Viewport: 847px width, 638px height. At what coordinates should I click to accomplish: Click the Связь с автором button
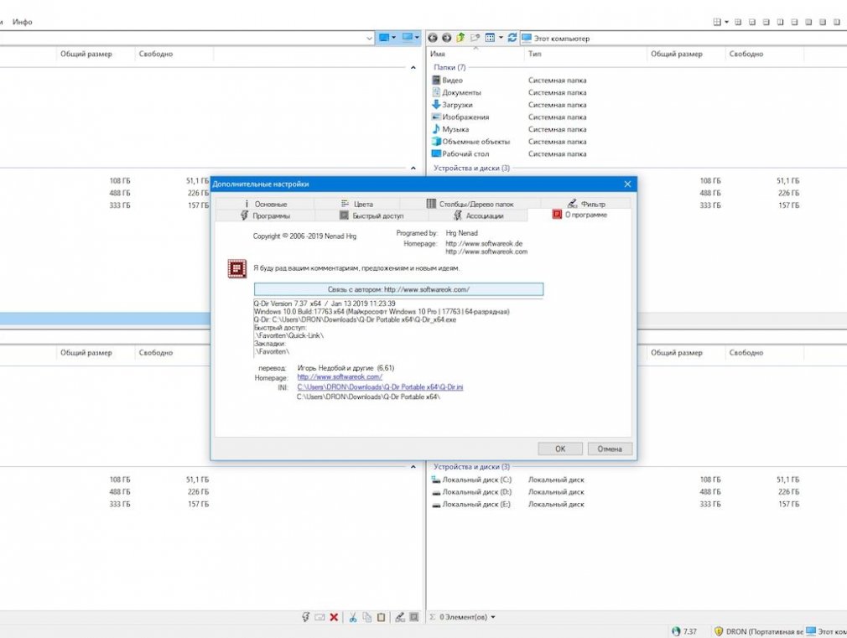(x=398, y=289)
